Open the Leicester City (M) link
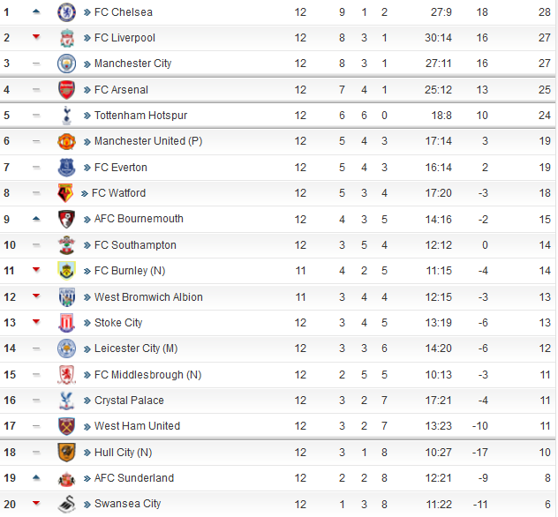The width and height of the screenshot is (558, 517). pos(136,348)
